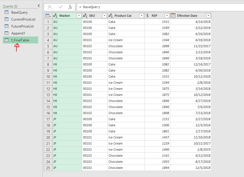Select the FuturePriceList query
244x177 pixels.
coord(22,26)
